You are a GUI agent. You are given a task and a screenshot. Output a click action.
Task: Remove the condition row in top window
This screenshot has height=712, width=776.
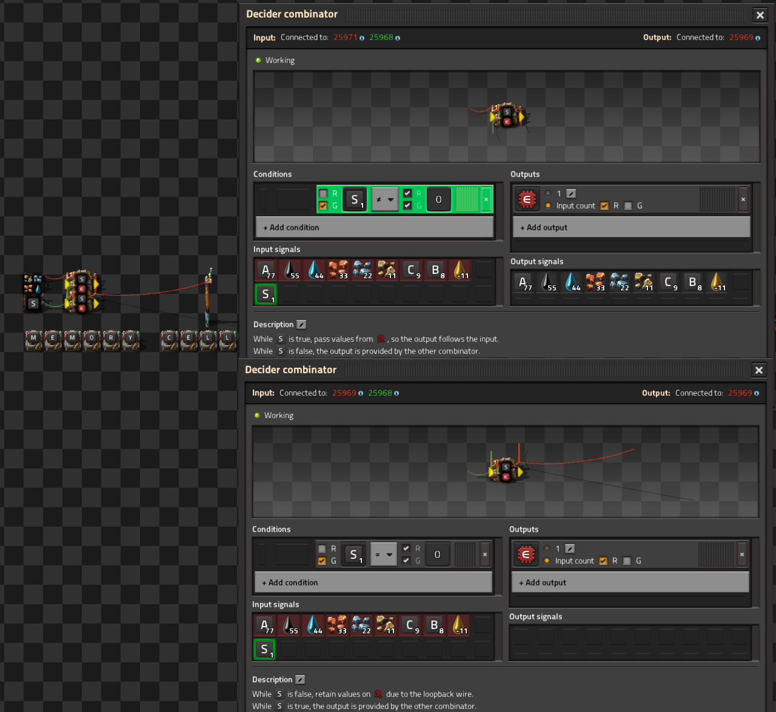tap(486, 199)
